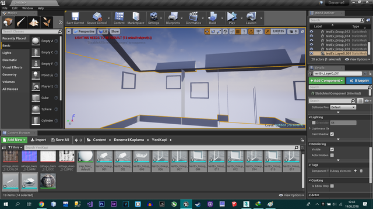The width and height of the screenshot is (373, 209).
Task: Click Import button in Content Browser
Action: (x=38, y=140)
